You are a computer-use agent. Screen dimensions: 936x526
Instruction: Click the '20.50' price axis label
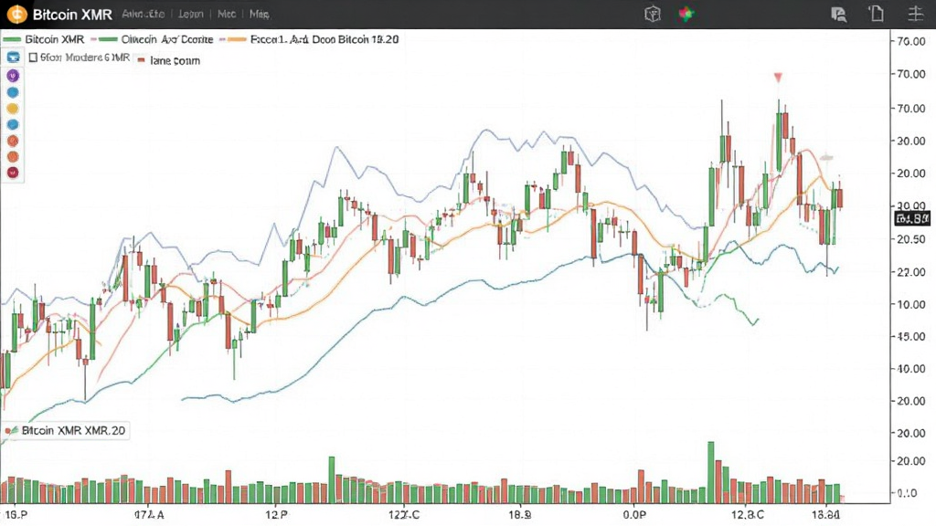pyautogui.click(x=911, y=239)
